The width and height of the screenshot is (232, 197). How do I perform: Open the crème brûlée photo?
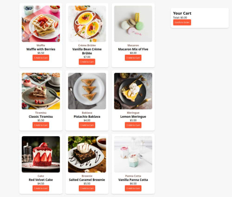click(87, 24)
